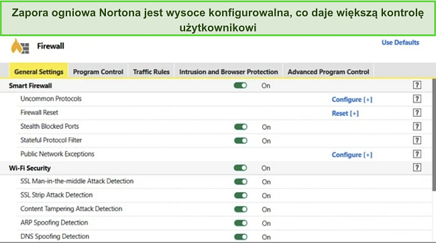Toggle SSL Strip Attack Detection

tap(241, 195)
